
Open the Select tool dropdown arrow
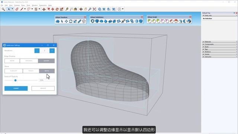pos(12,9)
